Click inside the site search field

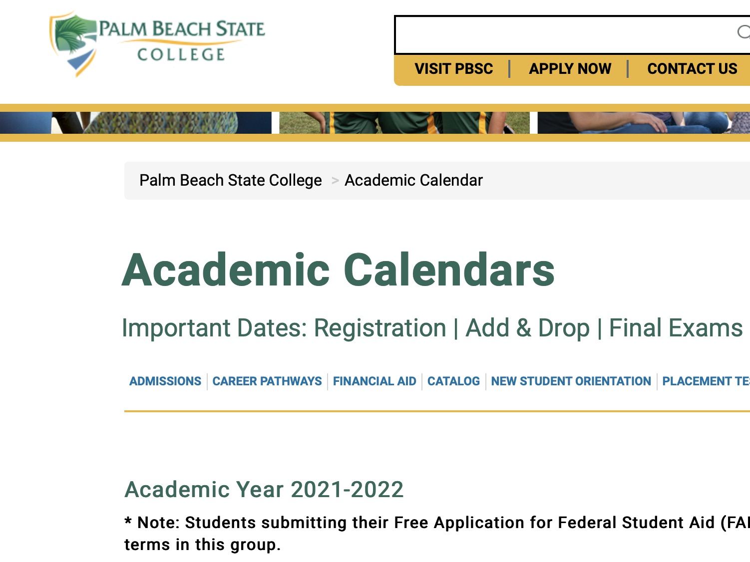564,34
